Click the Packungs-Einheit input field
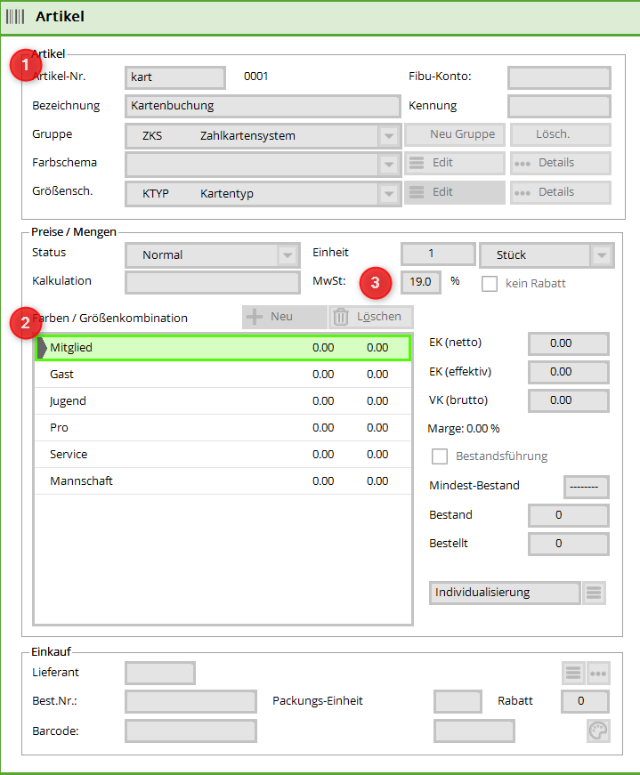 (458, 702)
